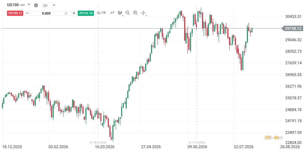Click the 26.08.2026 date label

tap(290, 147)
